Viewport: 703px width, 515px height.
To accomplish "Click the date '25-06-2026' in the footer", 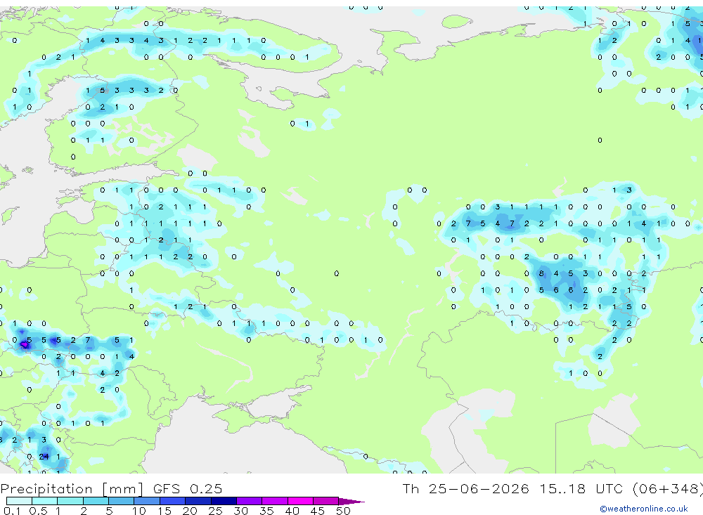I will pyautogui.click(x=479, y=488).
